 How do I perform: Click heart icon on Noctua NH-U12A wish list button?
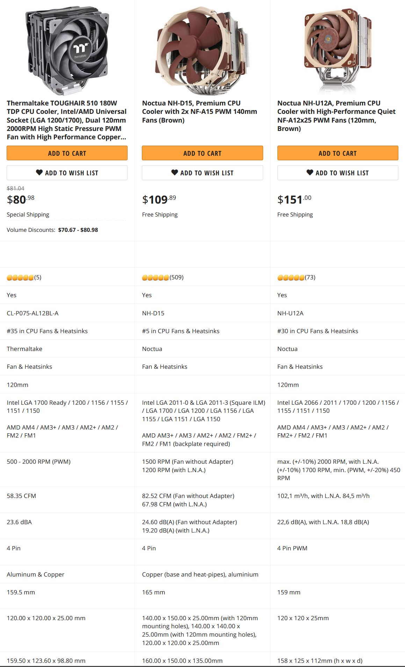tap(310, 173)
